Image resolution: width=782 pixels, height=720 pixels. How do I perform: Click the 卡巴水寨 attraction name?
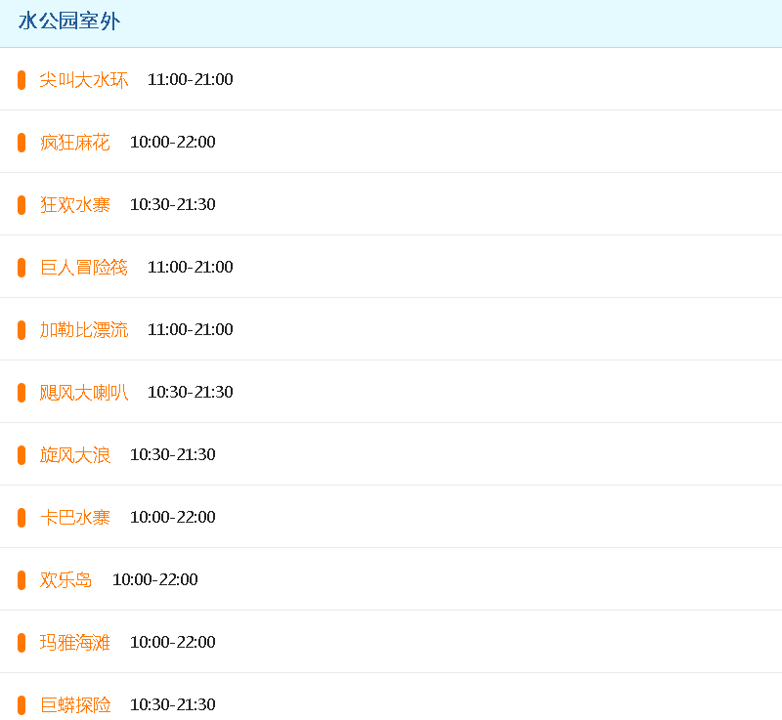coord(75,518)
